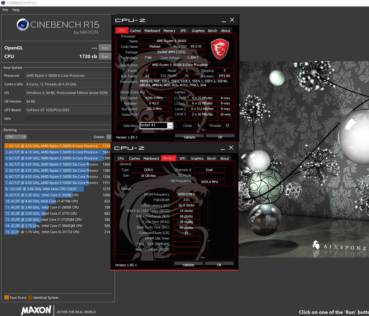The image size is (369, 316).
Task: Switch to Mainboard tab in upper CPU-Z
Action: (152, 31)
